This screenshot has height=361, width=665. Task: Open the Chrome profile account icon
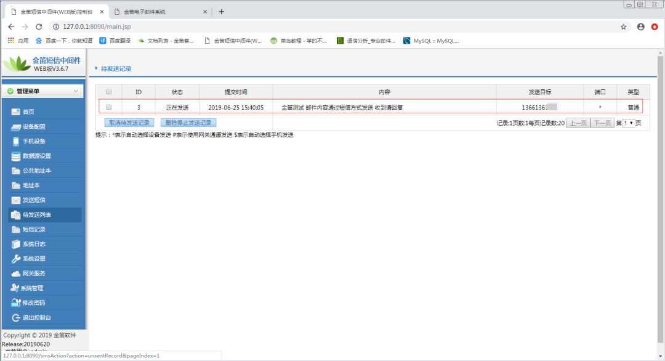(641, 26)
